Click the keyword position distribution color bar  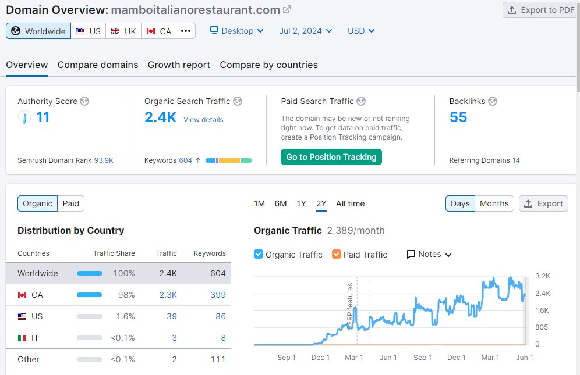coord(229,160)
